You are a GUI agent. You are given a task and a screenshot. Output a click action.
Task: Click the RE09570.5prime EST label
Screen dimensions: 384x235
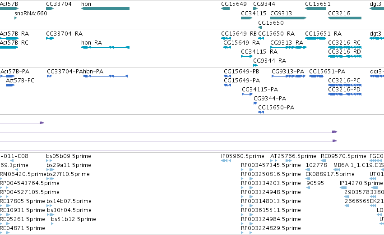click(343, 156)
